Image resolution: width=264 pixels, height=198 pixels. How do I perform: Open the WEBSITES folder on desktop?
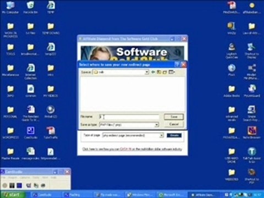232,175
